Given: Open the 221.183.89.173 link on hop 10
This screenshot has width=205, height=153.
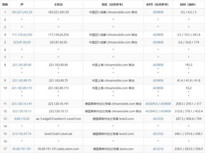Looking at the screenshot, I should pos(22,88).
